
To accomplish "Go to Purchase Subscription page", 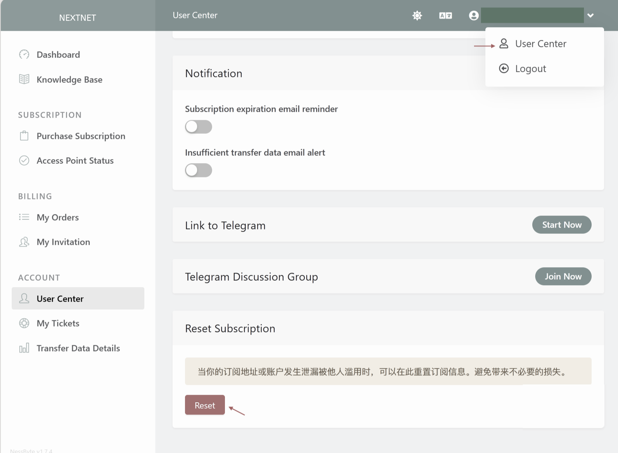I will point(78,136).
